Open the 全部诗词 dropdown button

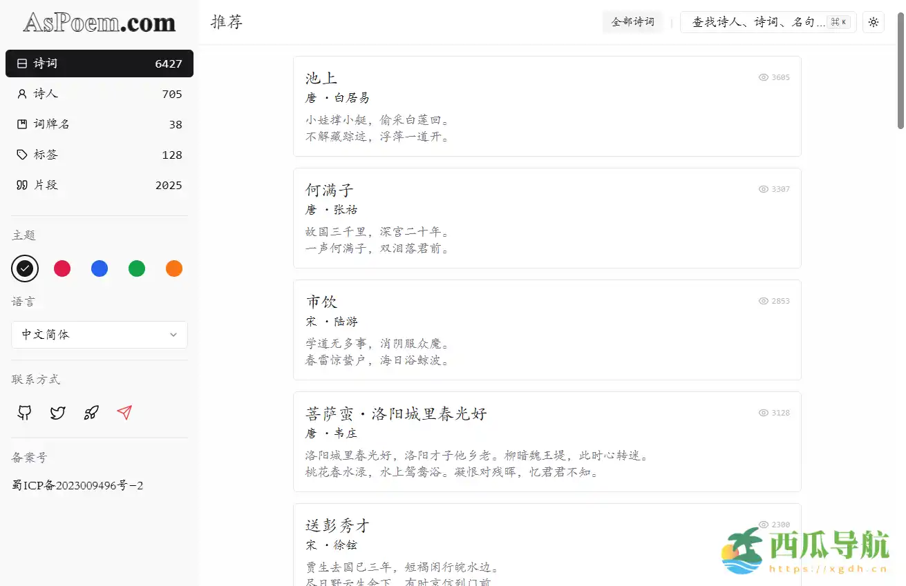click(x=632, y=21)
